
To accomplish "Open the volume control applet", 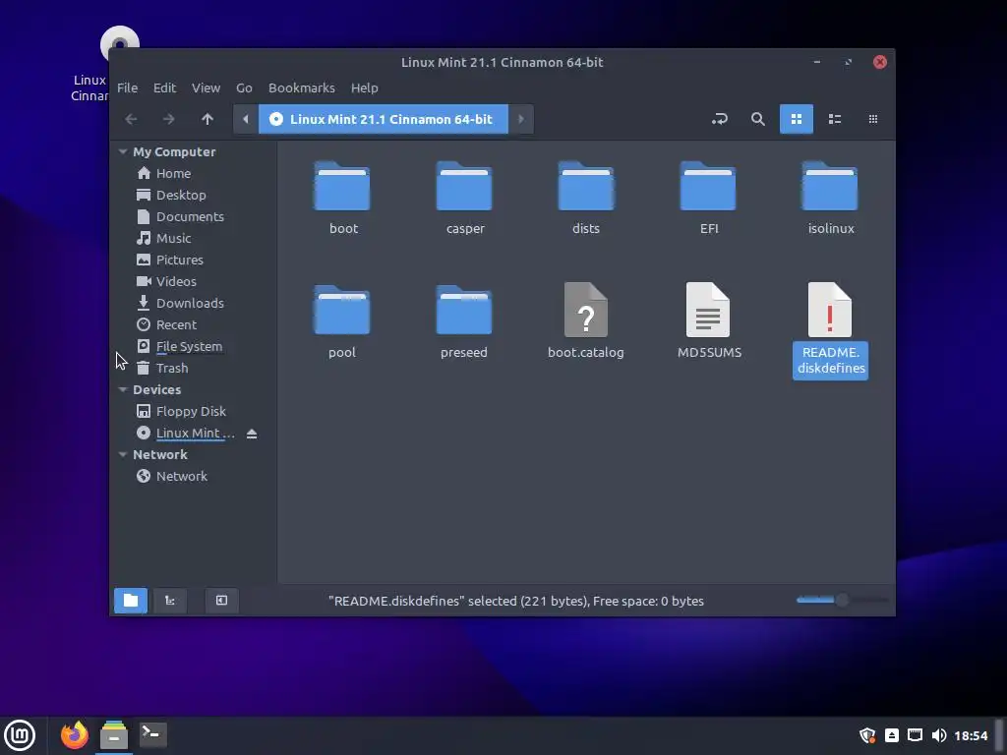I will tap(938, 735).
